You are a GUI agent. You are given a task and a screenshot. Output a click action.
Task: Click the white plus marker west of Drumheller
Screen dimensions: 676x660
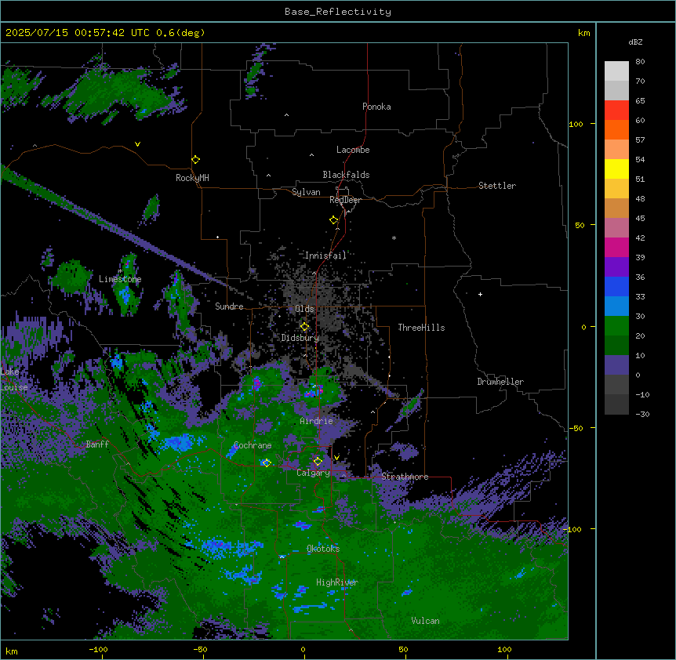pyautogui.click(x=480, y=294)
